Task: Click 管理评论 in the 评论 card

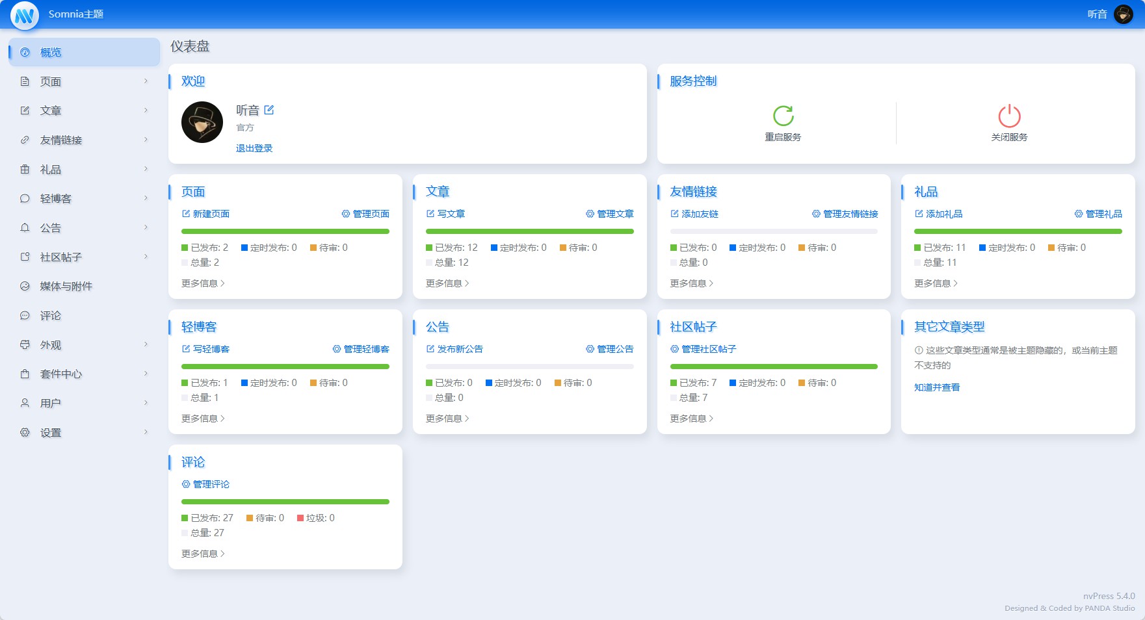Action: coord(205,484)
